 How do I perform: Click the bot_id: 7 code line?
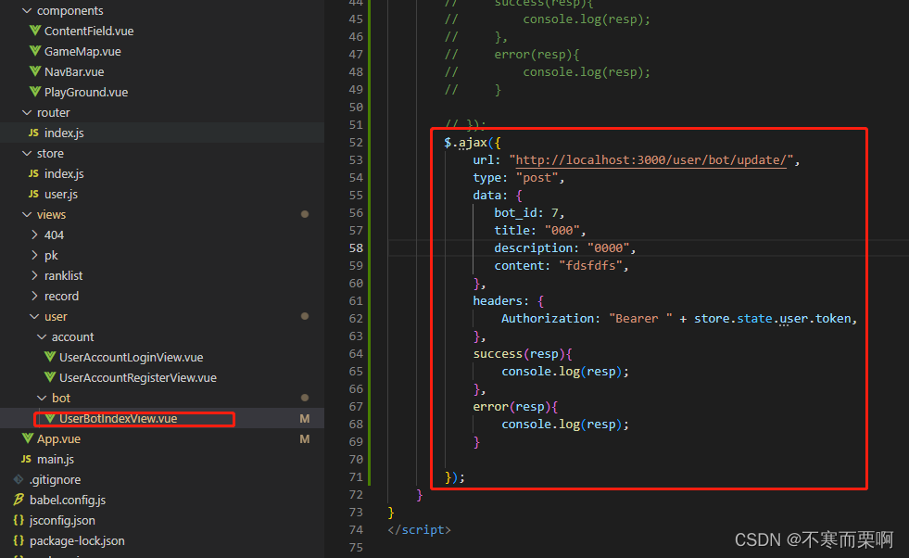coord(529,213)
